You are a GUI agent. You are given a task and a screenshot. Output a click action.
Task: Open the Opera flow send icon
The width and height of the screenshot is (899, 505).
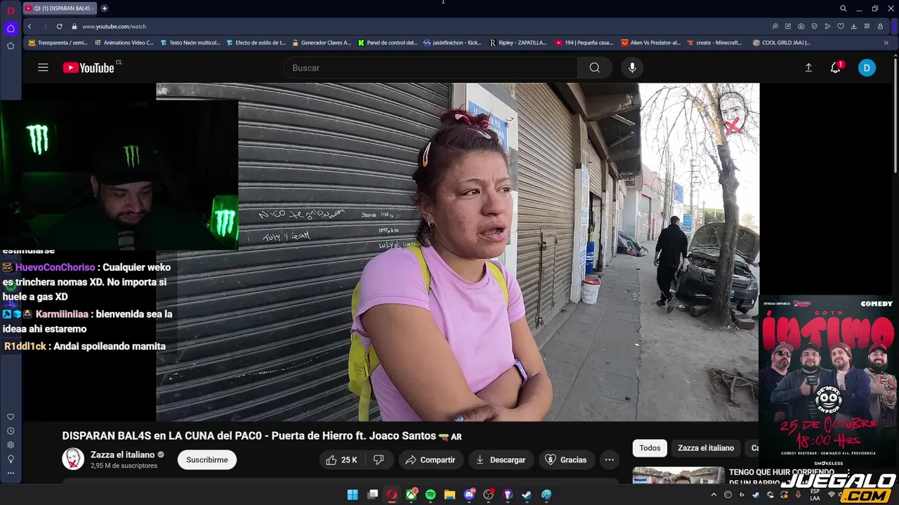click(827, 27)
